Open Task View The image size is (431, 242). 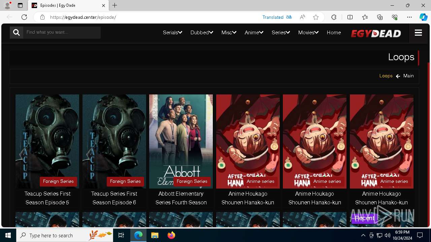pos(121,235)
